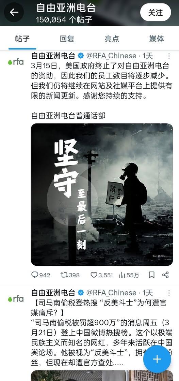Repost the post with 398 reposts
179x381 pixels.
click(x=70, y=275)
